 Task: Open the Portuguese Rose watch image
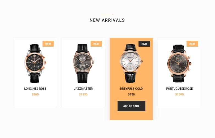pos(179,63)
